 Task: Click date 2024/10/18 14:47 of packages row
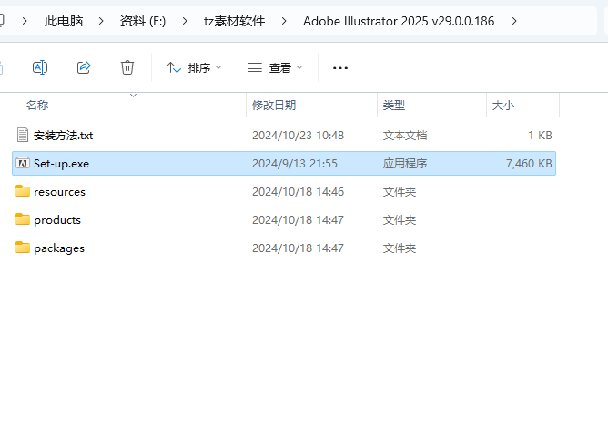tap(298, 248)
